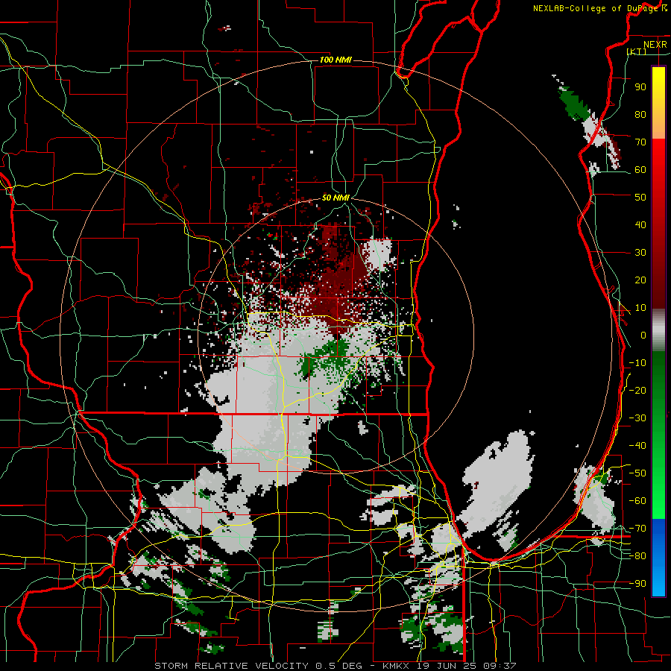Viewport: 671px width, 671px height.
Task: Click the -50 value on the velocity scale
Action: (637, 473)
